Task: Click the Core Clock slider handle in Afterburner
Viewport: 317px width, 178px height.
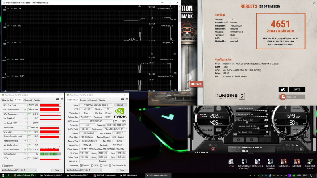Action: pos(247,123)
